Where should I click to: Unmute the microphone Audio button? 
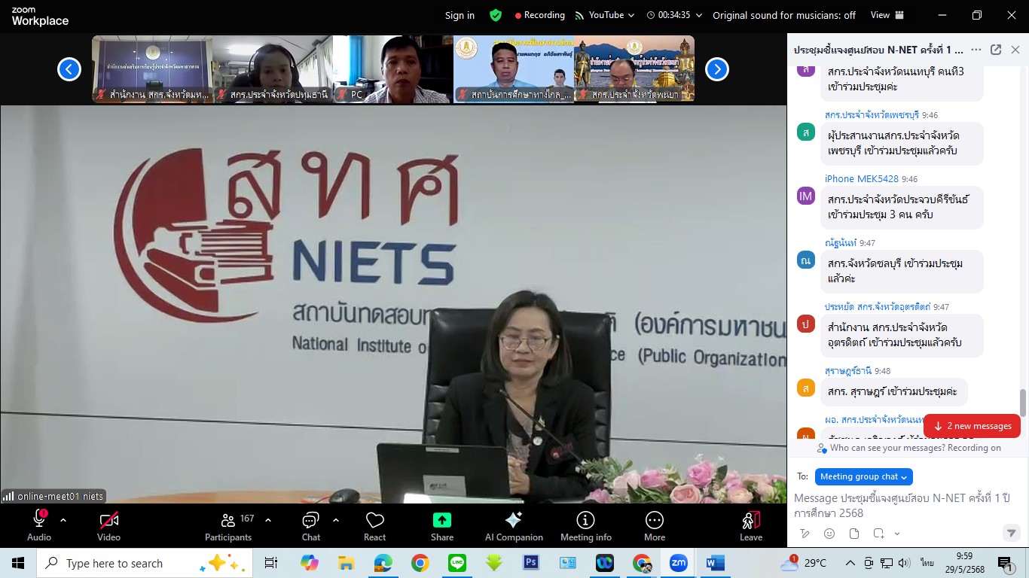coord(39,525)
